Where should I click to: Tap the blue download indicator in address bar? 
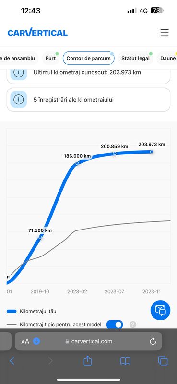36,341
